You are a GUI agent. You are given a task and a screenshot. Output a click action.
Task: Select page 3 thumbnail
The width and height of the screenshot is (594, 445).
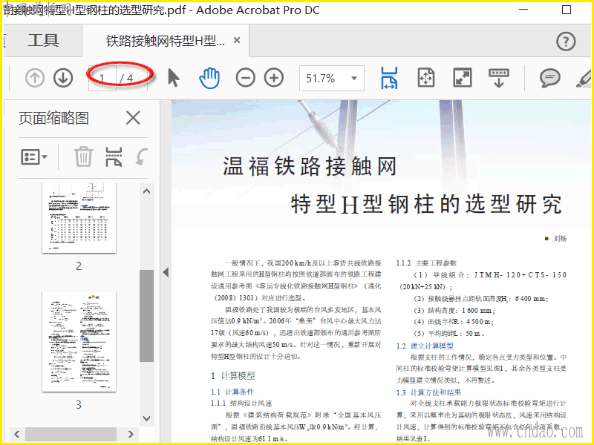pos(79,341)
